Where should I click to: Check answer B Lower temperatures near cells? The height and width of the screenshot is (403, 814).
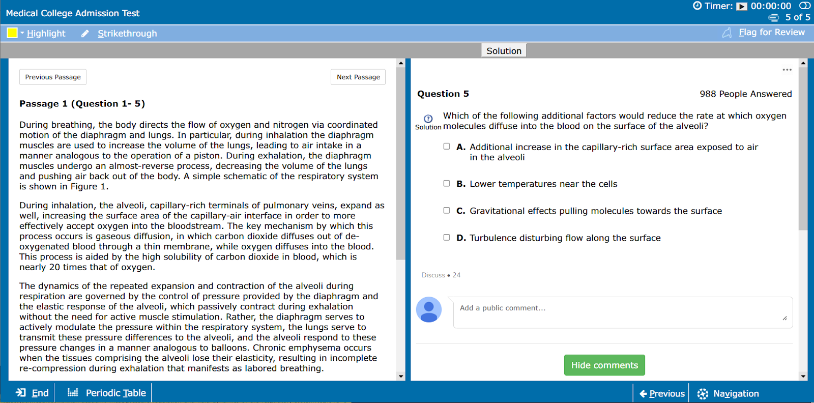click(x=447, y=184)
